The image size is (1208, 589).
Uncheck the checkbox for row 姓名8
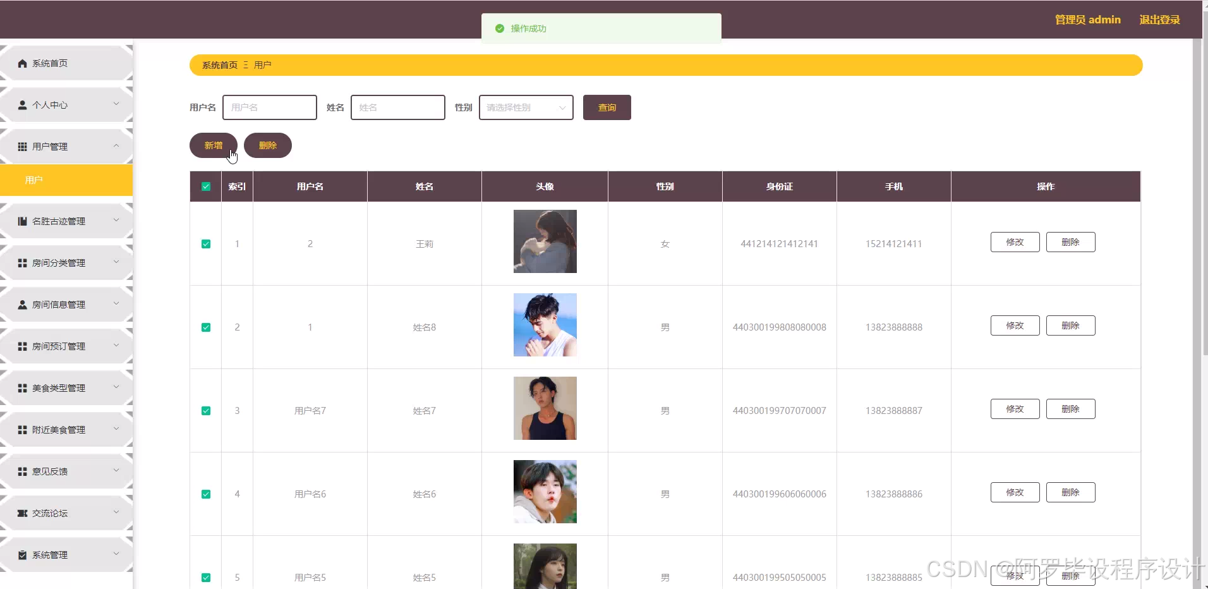tap(206, 327)
